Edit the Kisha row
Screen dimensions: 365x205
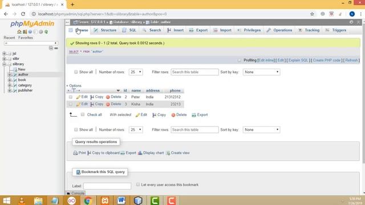tap(82, 104)
